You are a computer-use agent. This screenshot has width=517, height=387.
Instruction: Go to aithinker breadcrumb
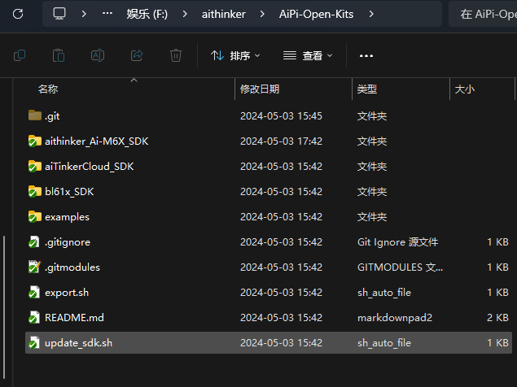tap(224, 14)
